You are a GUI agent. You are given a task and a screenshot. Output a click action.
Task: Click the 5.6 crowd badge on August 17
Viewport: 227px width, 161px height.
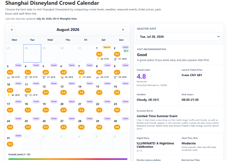[x=10, y=110]
